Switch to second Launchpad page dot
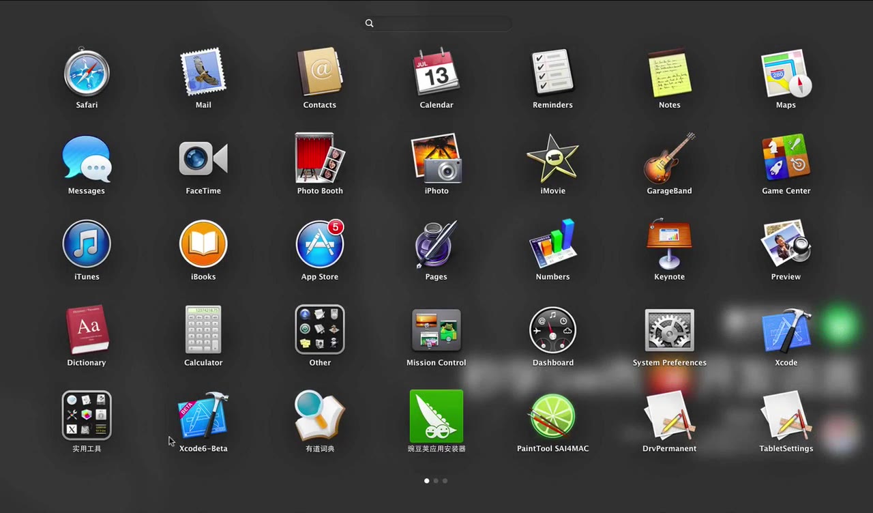Image resolution: width=873 pixels, height=513 pixels. pyautogui.click(x=436, y=481)
